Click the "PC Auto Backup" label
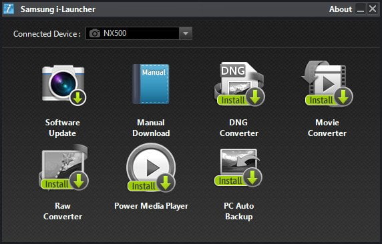This screenshot has width=382, height=244. pos(239,211)
